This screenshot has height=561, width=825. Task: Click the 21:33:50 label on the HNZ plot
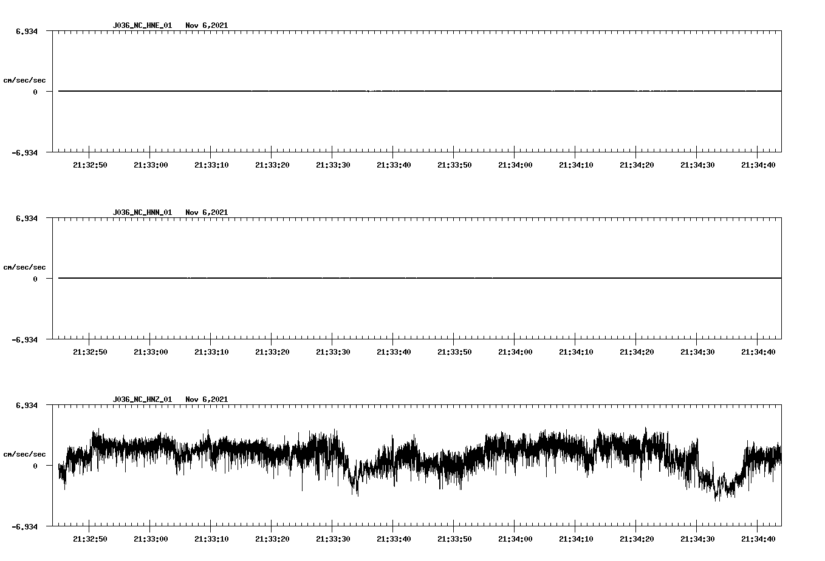pos(454,539)
